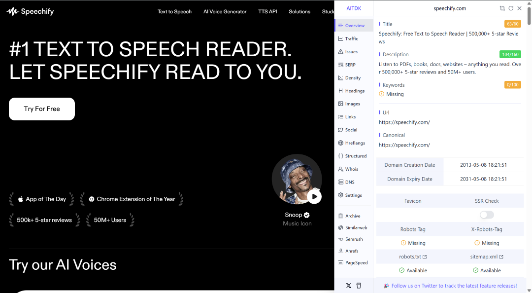
Task: Click the Similarweb icon
Action: pos(341,227)
